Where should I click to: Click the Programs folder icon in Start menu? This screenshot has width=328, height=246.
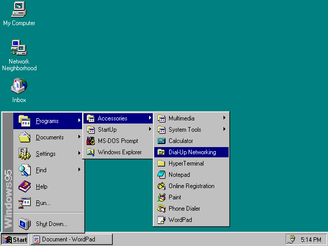[25, 121]
